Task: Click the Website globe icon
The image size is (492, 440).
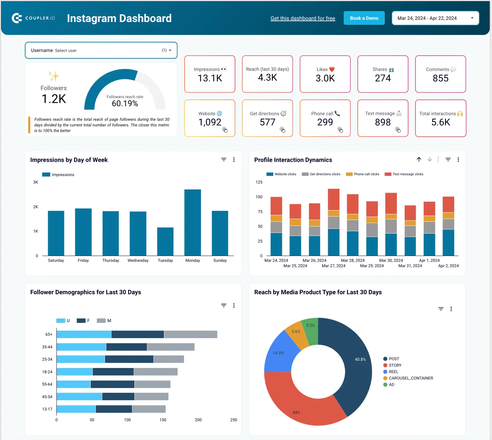Action: 219,114
